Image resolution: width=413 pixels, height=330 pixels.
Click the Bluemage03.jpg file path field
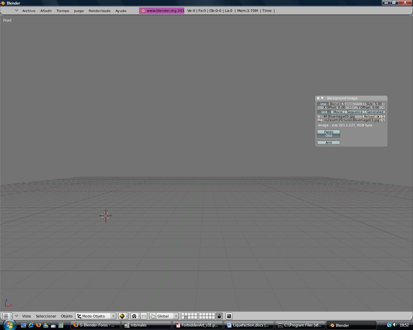click(351, 120)
